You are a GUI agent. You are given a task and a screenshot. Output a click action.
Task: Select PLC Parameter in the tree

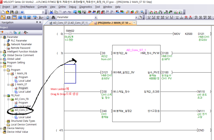click(19, 41)
